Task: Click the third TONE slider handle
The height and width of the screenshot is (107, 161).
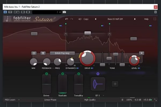Action: 116,54
